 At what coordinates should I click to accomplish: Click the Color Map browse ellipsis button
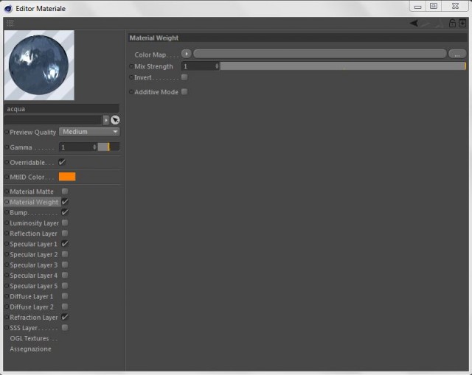pyautogui.click(x=457, y=54)
